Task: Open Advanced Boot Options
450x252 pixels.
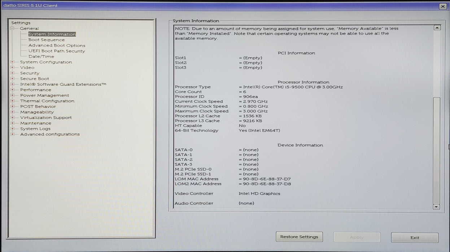Action: tap(57, 46)
